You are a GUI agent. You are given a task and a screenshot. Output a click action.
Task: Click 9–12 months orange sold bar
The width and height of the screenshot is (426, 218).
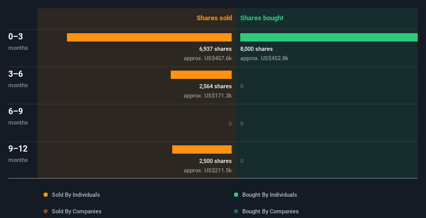click(x=202, y=149)
